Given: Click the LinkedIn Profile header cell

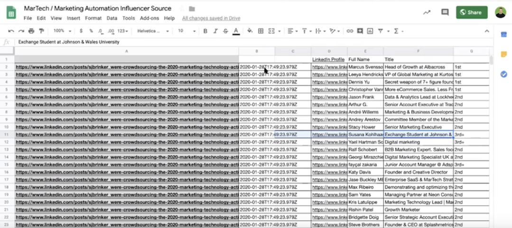Looking at the screenshot, I should click(x=329, y=59).
